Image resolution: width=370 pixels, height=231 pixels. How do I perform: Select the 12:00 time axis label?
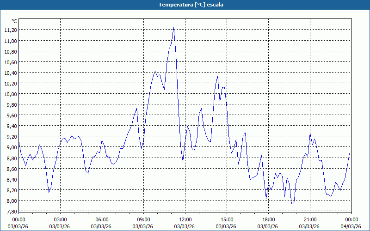tap(185, 219)
